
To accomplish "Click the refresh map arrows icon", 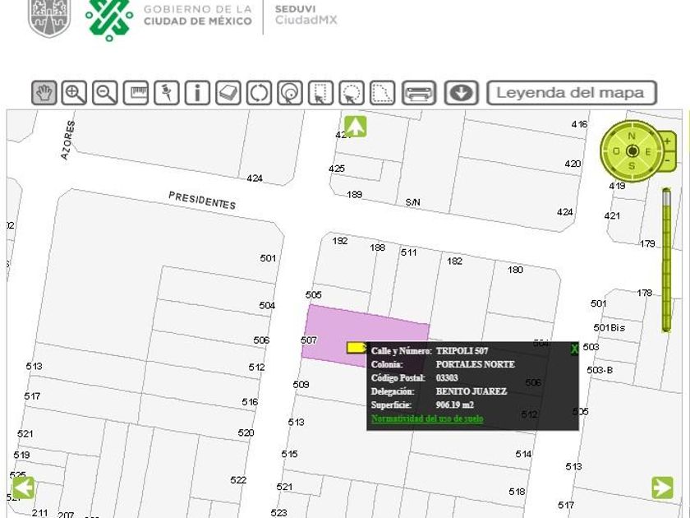I will 259,93.
